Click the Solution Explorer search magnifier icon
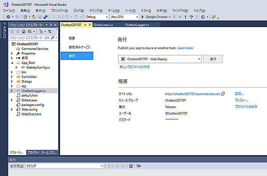This screenshot has height=176, width=267. click(53, 38)
